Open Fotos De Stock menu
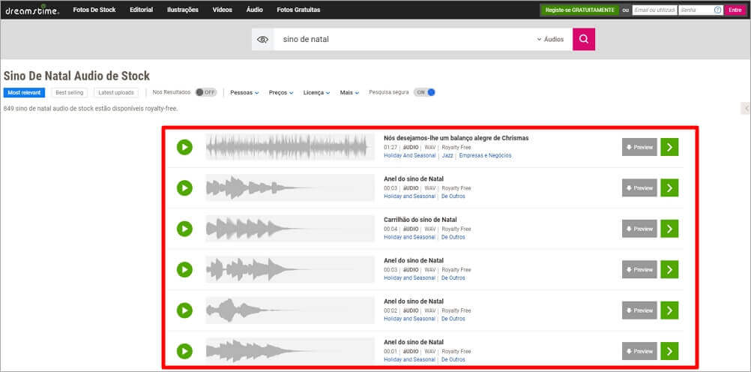Image resolution: width=751 pixels, height=372 pixels. pyautogui.click(x=94, y=10)
